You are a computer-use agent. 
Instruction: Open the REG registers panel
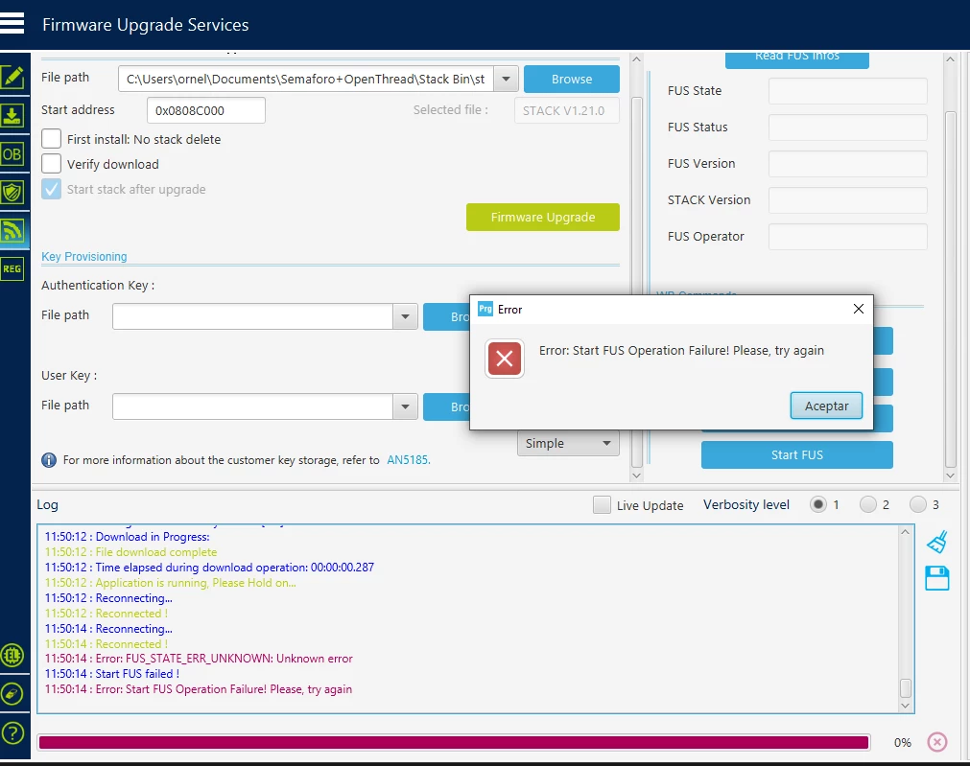(x=12, y=269)
